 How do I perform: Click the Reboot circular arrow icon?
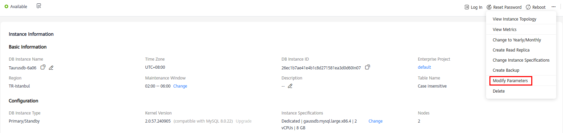click(528, 7)
